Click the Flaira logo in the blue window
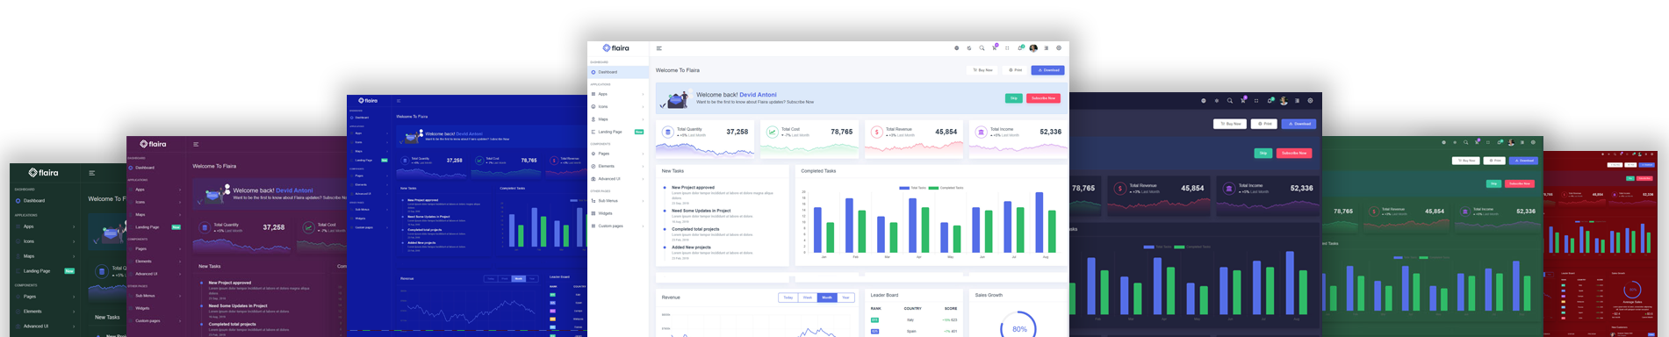Image resolution: width=1669 pixels, height=337 pixels. coord(368,101)
